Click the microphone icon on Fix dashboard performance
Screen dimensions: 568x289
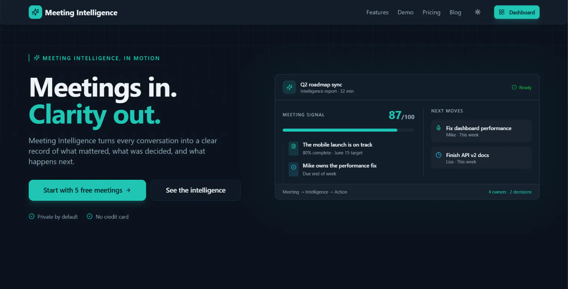(x=439, y=128)
